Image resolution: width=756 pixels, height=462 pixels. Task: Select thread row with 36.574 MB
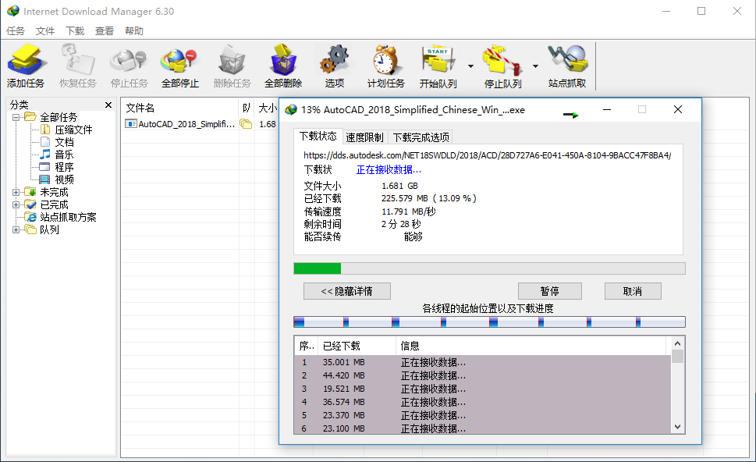click(483, 402)
